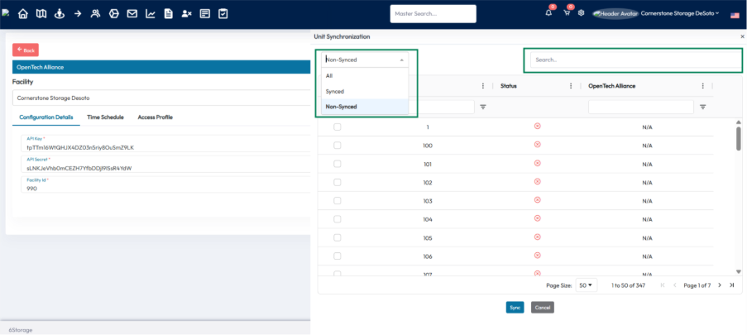Viewport: 747px width, 335px height.
Task: Switch to the Time Schedule tab
Action: (105, 117)
